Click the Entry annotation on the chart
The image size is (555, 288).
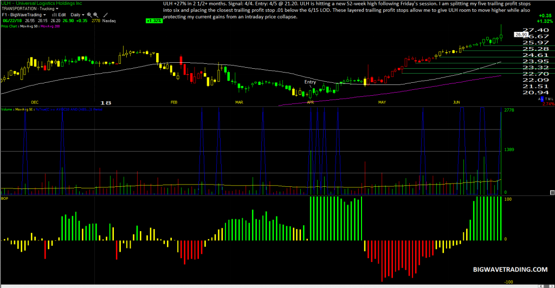point(310,82)
